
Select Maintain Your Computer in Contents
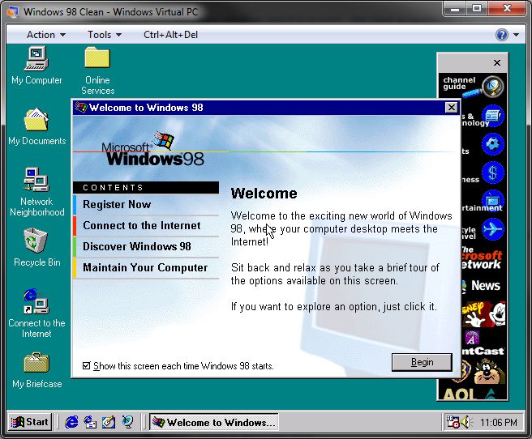point(146,267)
